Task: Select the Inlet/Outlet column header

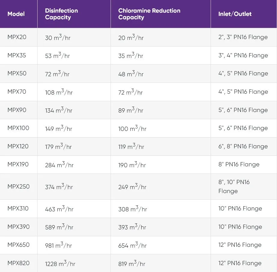Action: click(x=235, y=14)
